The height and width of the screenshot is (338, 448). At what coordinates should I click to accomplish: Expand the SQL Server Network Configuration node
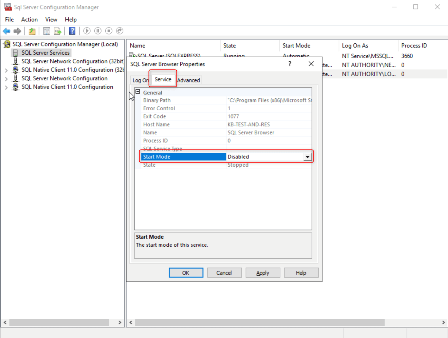click(6, 78)
